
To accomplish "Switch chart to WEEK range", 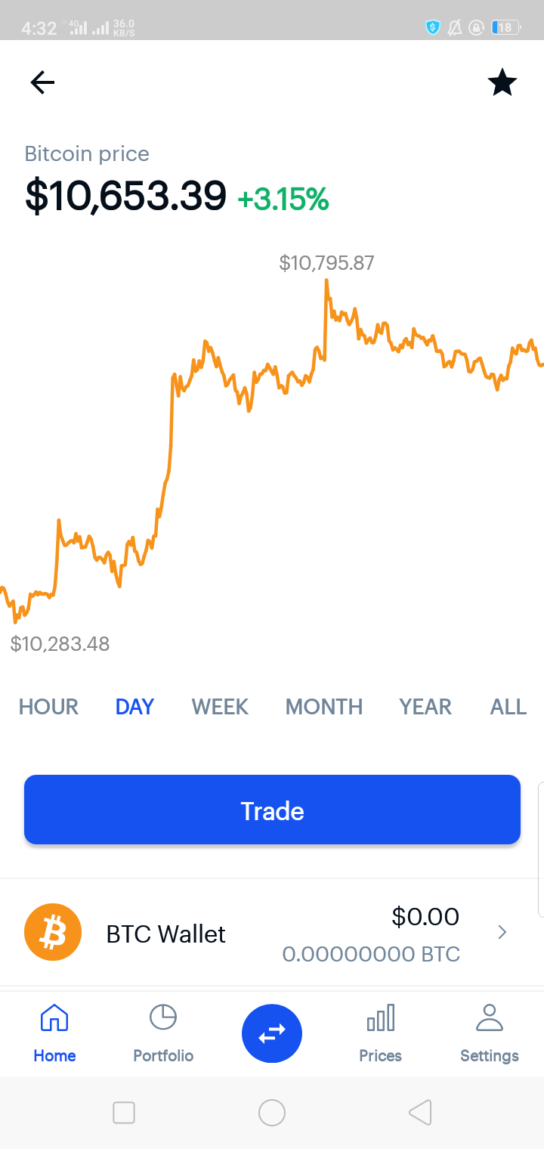I will point(220,707).
